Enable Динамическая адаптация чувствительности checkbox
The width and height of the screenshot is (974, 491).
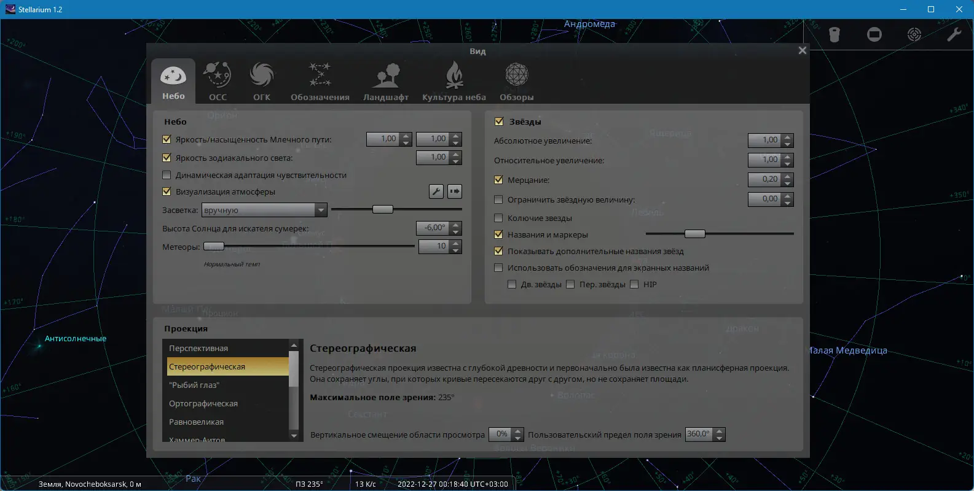(x=167, y=175)
